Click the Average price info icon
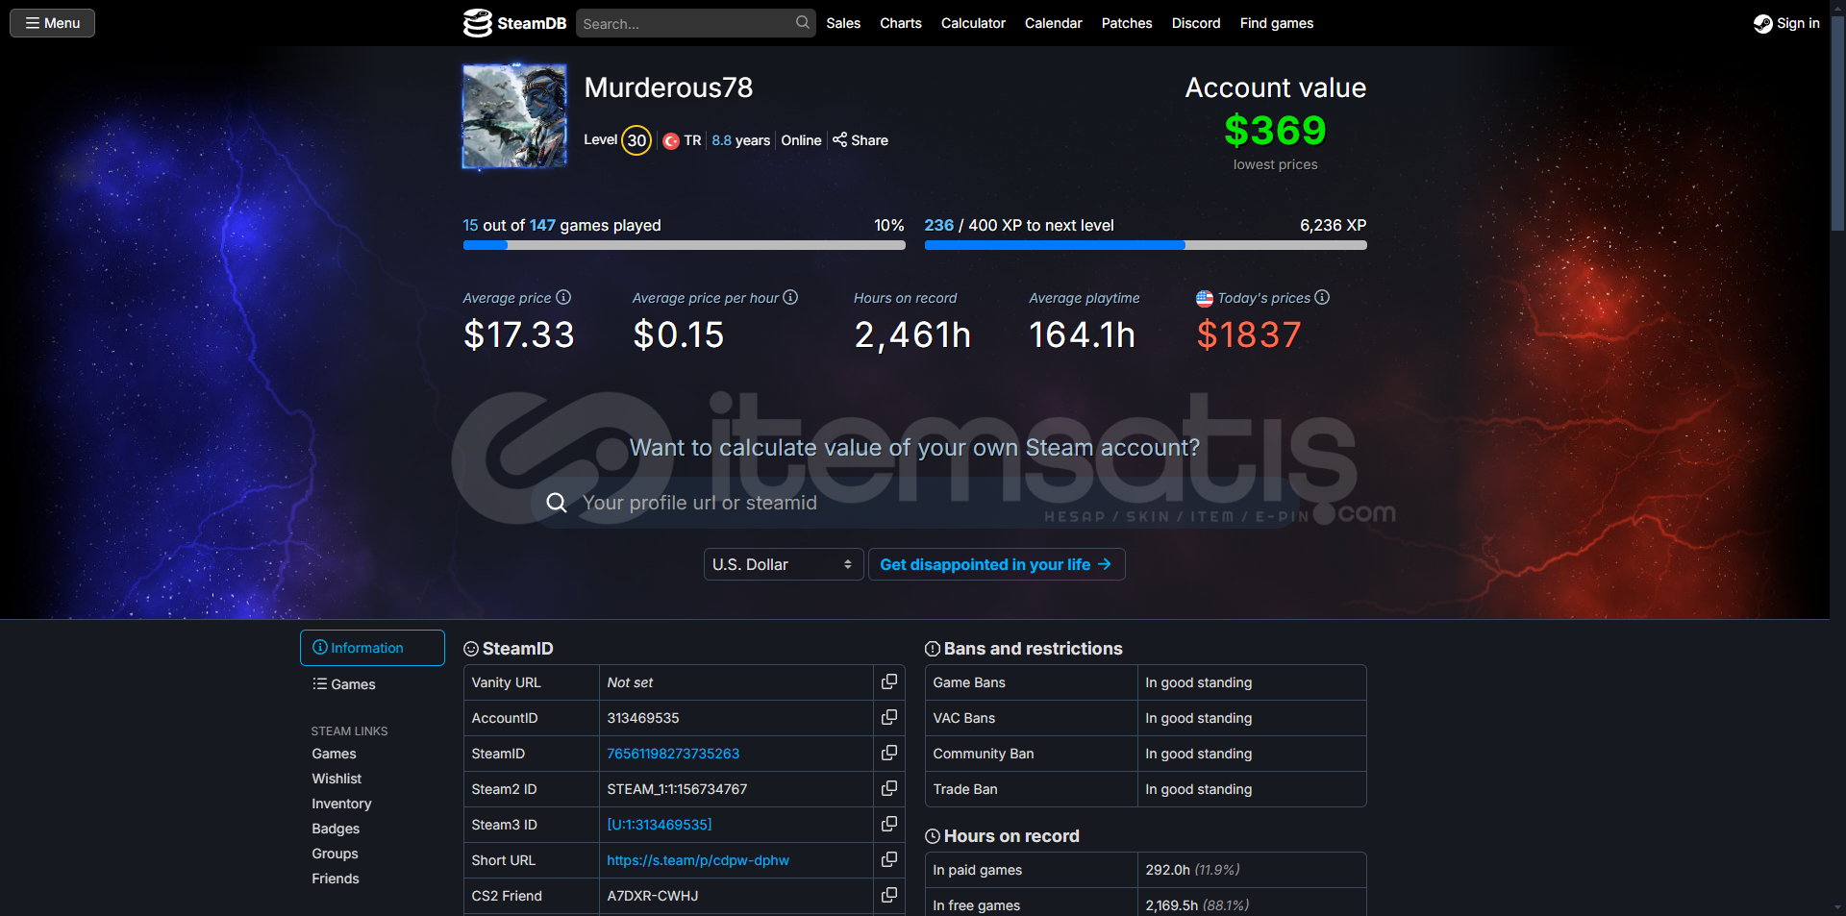 tap(563, 297)
